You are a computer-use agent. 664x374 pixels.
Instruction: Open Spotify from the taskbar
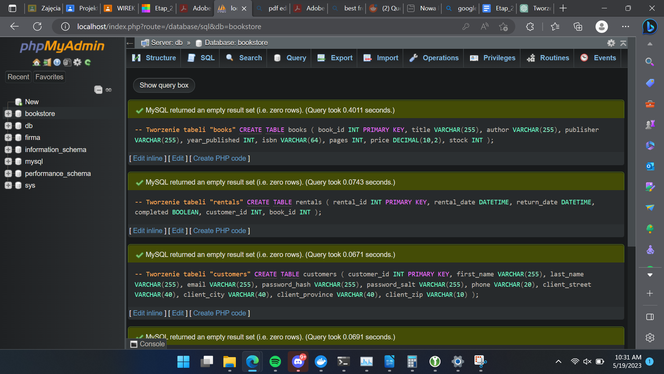pos(275,362)
